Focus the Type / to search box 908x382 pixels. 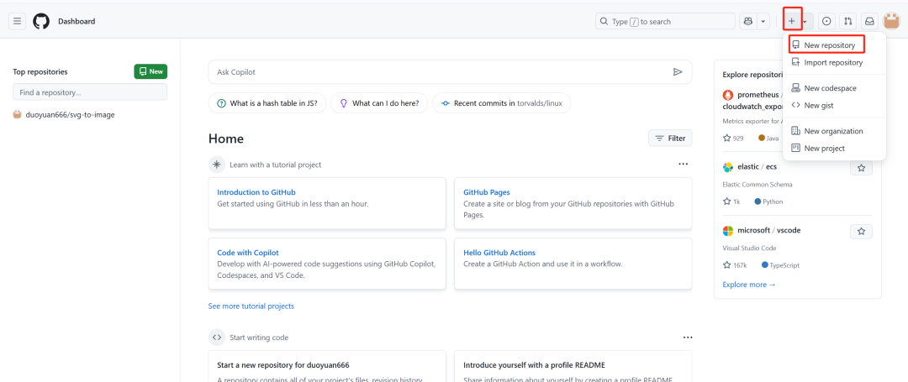(x=665, y=21)
